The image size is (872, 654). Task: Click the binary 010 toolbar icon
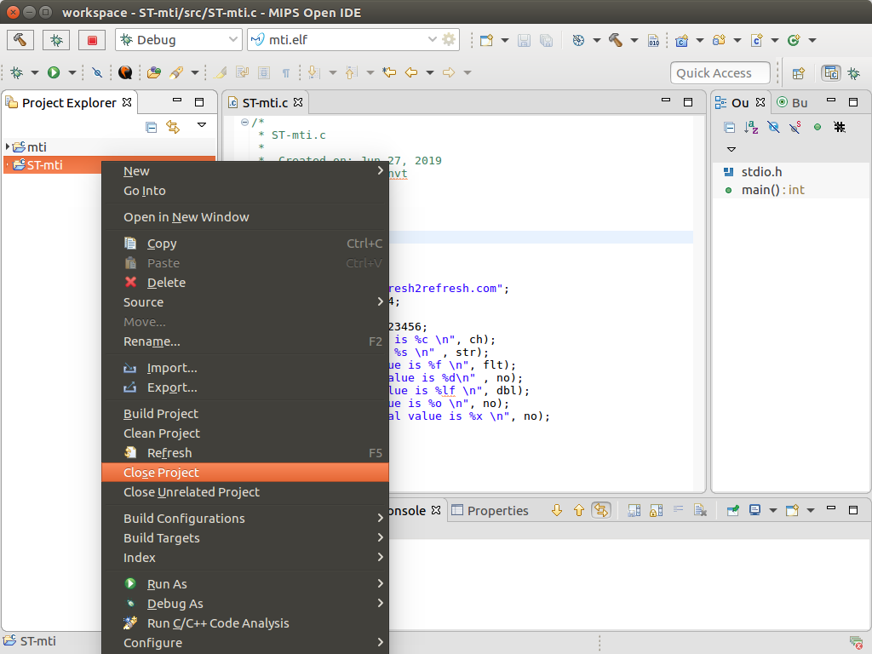click(x=654, y=40)
